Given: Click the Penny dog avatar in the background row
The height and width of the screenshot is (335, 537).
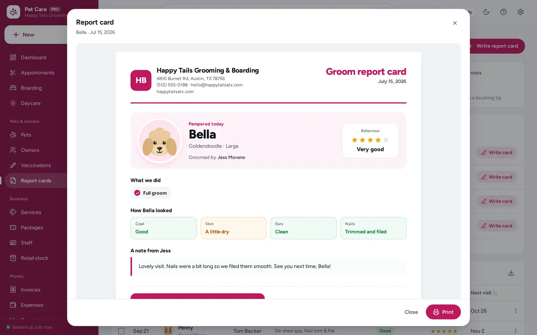Looking at the screenshot, I should pos(168,330).
